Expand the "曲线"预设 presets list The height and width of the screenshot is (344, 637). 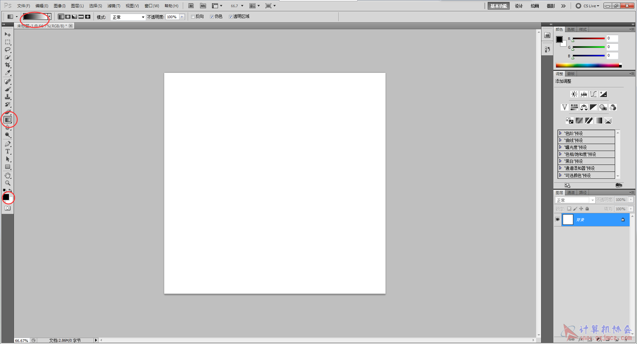560,140
